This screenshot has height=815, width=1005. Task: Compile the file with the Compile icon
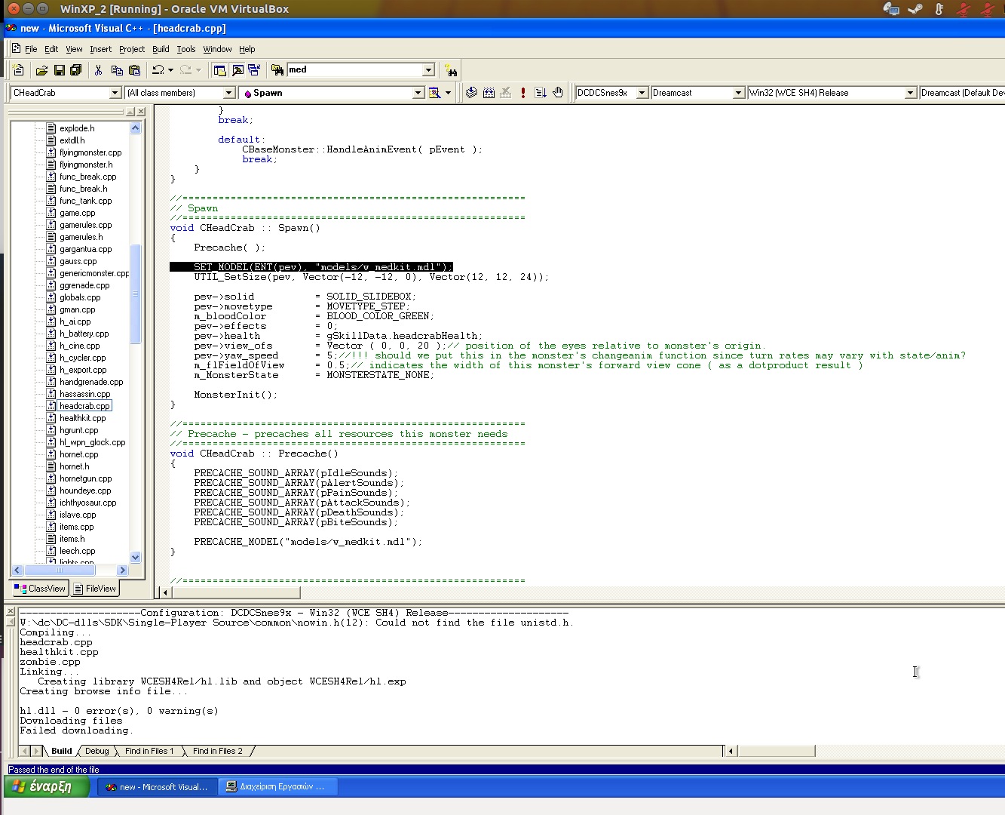(471, 93)
